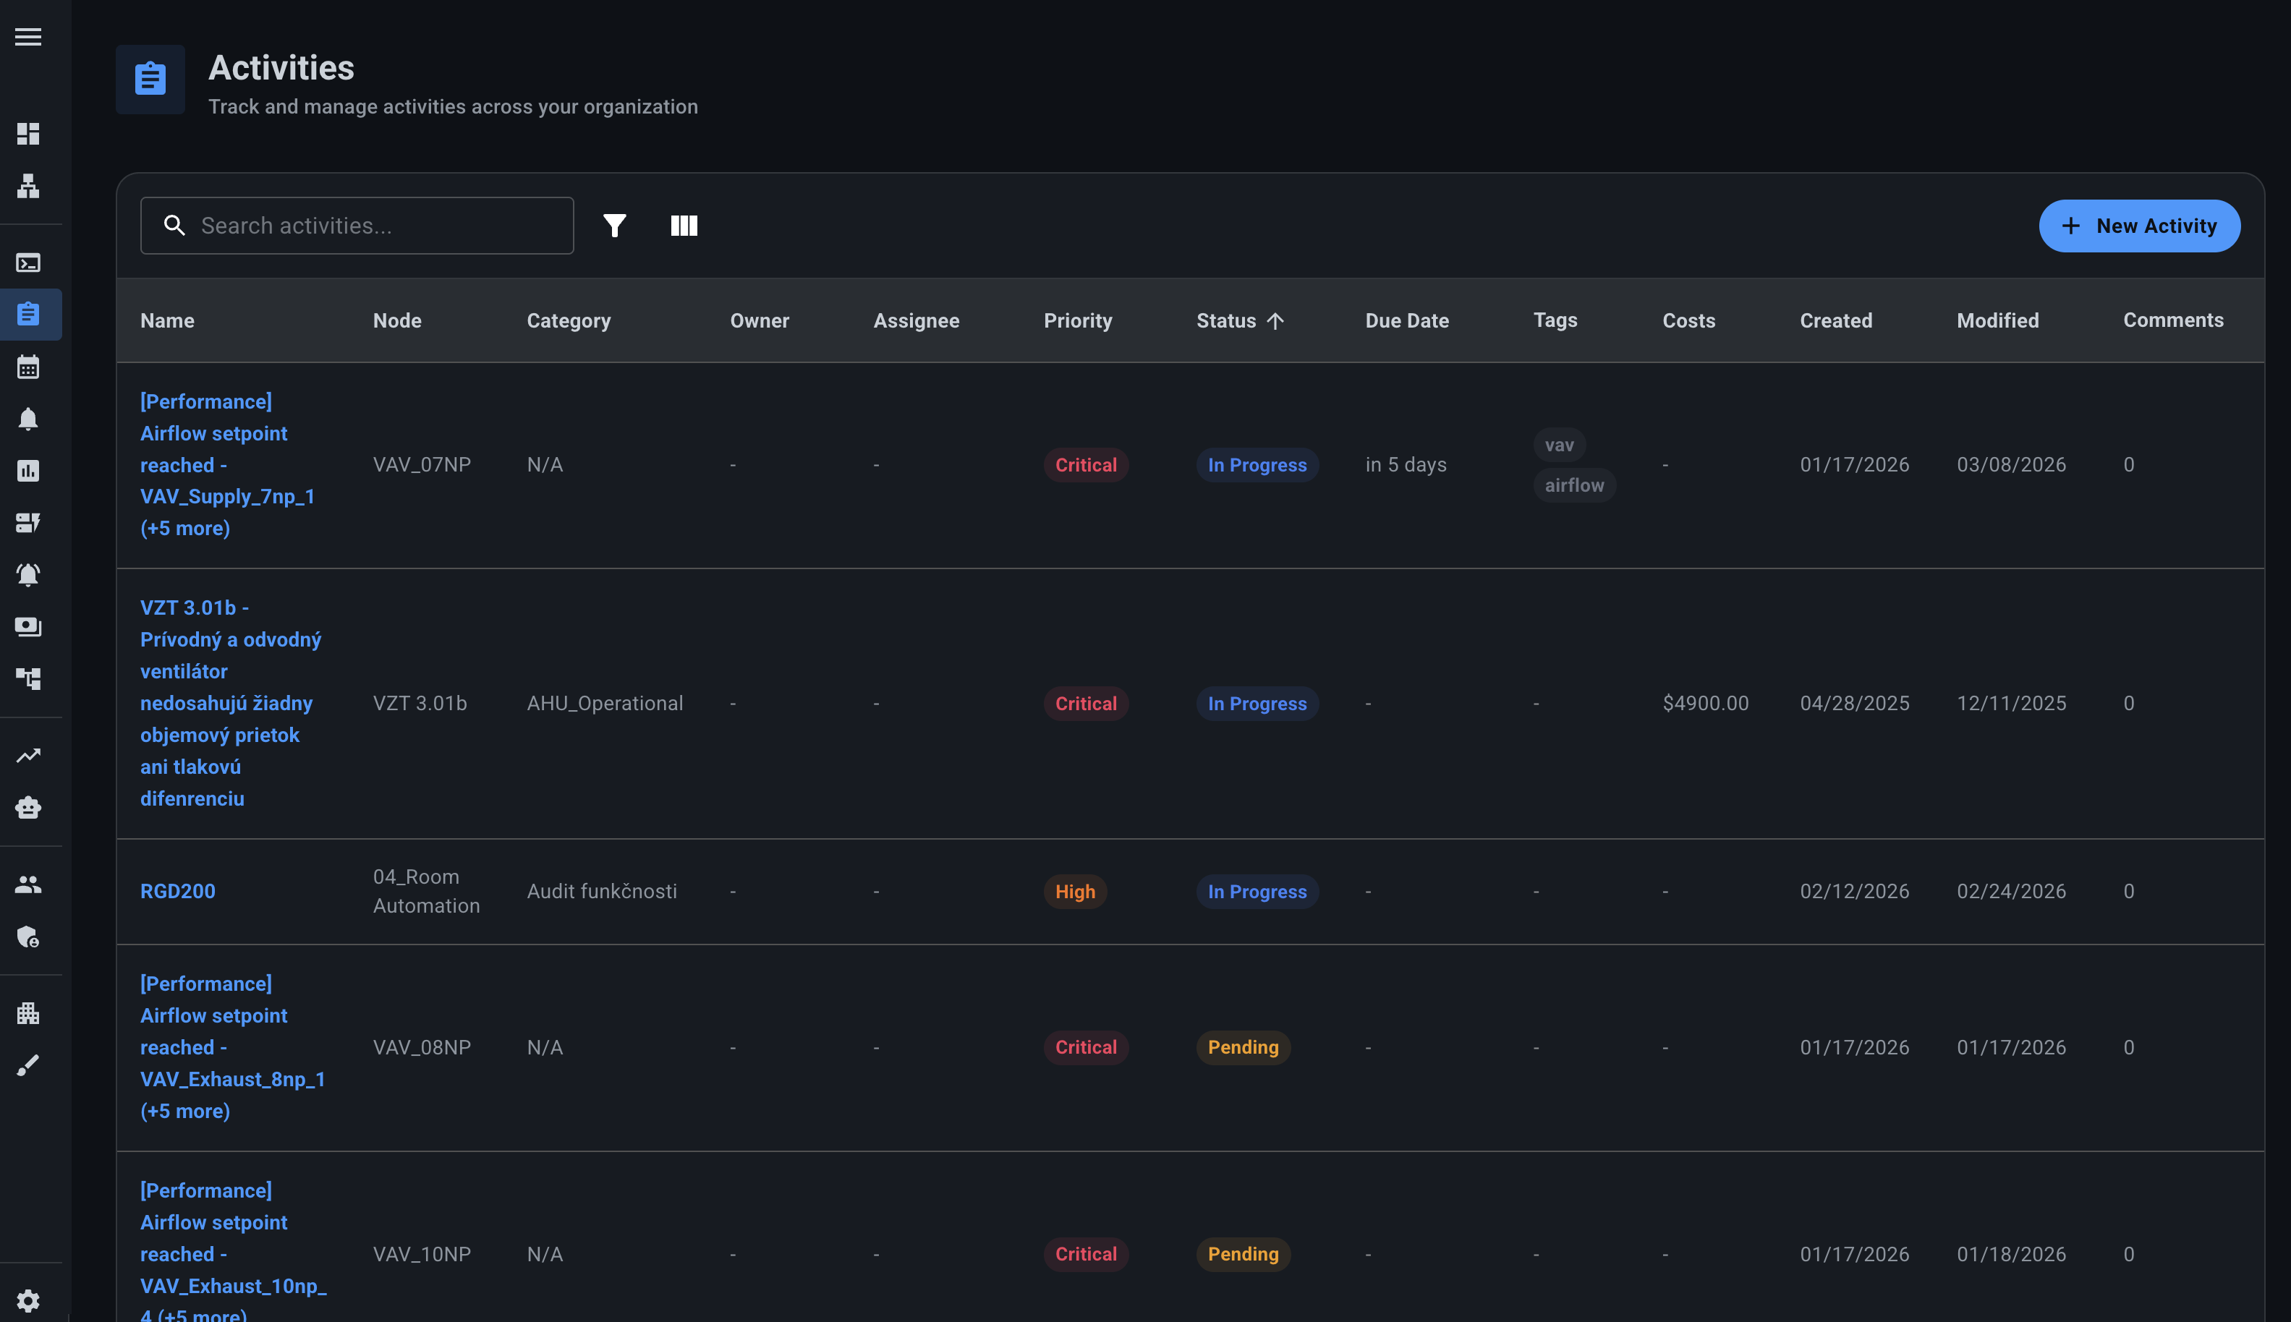
Task: Open the calendar icon in sidebar
Action: (x=28, y=367)
